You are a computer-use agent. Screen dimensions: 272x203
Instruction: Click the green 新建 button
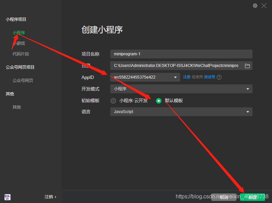click(x=253, y=197)
